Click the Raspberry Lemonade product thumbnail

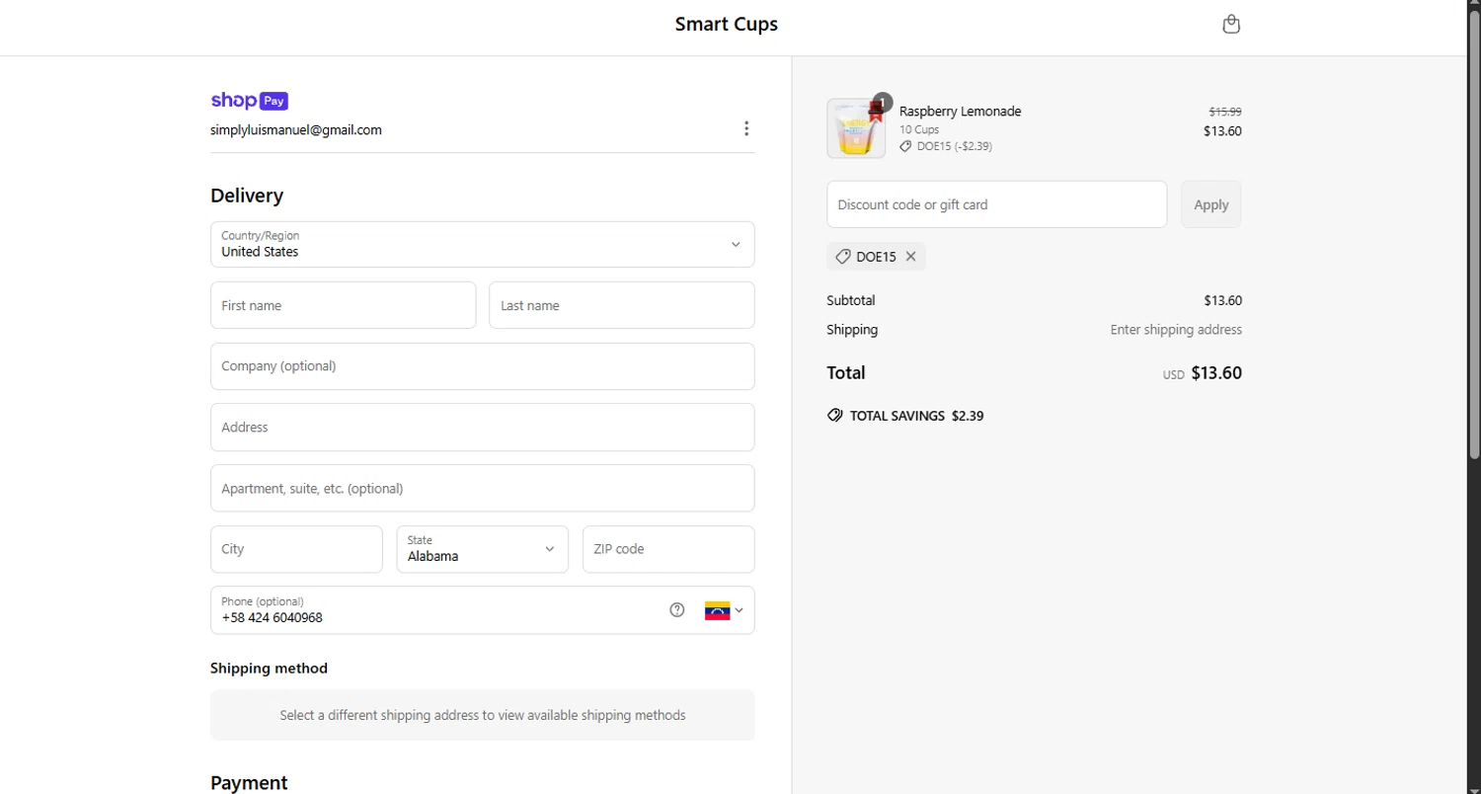[x=856, y=128]
